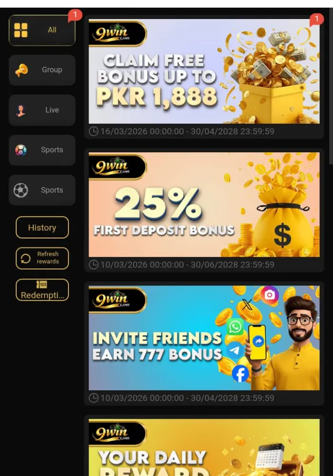
Task: Click the clock icon under the PKR 1,888 banner
Action: 93,131
